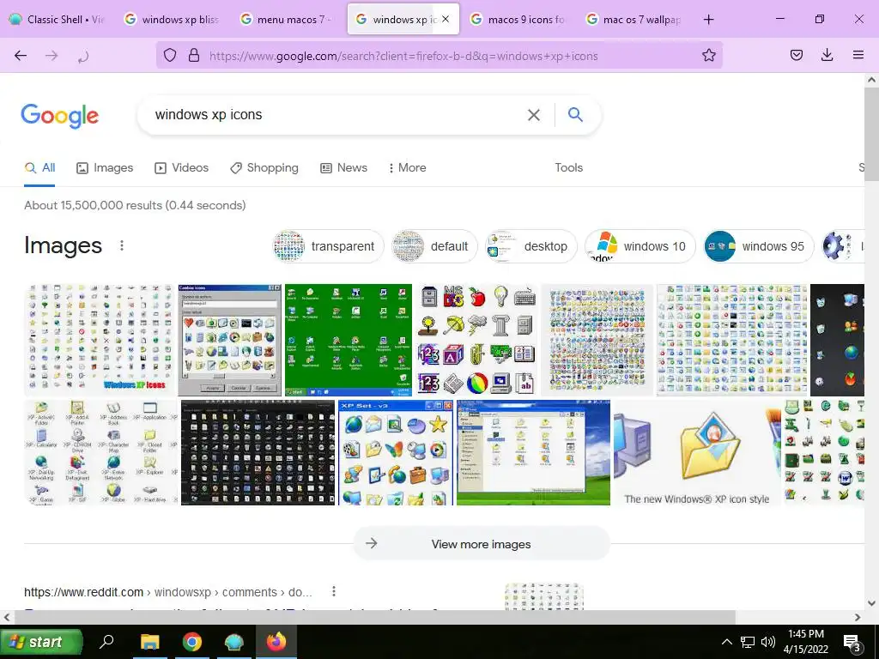Open the Bliss wallpaper explorer window thumbnail
The image size is (879, 659).
pos(533,452)
